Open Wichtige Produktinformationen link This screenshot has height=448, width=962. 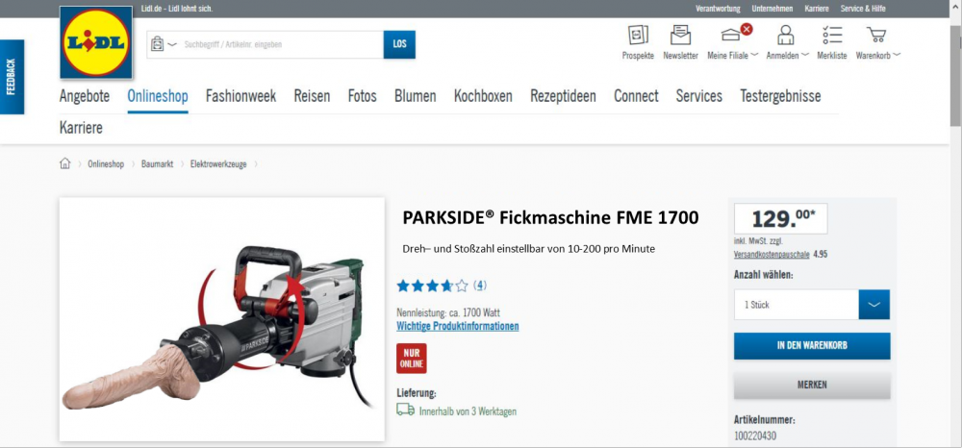[x=458, y=326]
